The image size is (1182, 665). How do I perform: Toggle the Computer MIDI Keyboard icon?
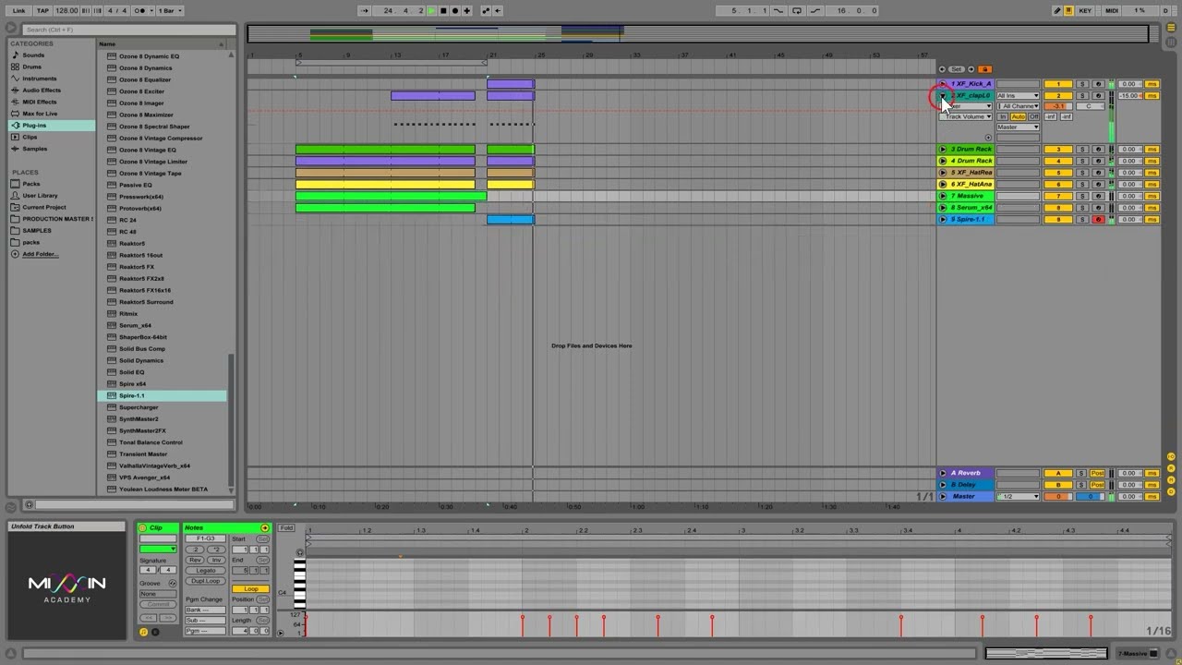[x=1069, y=10]
